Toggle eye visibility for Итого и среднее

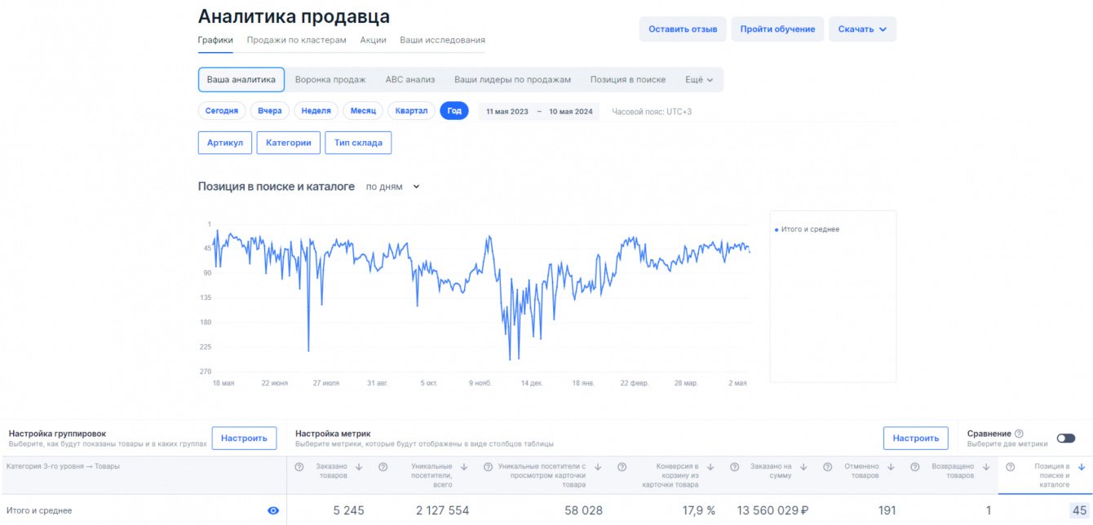[273, 510]
